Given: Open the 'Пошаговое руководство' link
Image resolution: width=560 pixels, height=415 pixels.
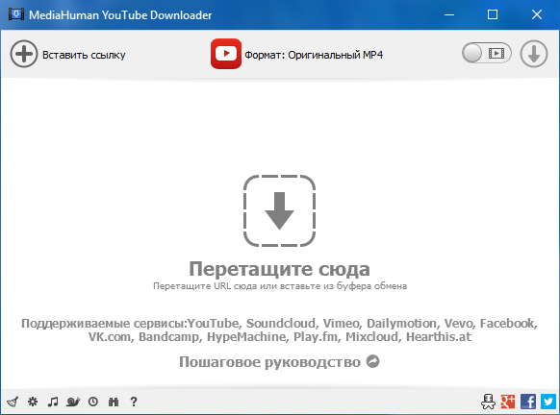Looking at the screenshot, I should tap(270, 362).
